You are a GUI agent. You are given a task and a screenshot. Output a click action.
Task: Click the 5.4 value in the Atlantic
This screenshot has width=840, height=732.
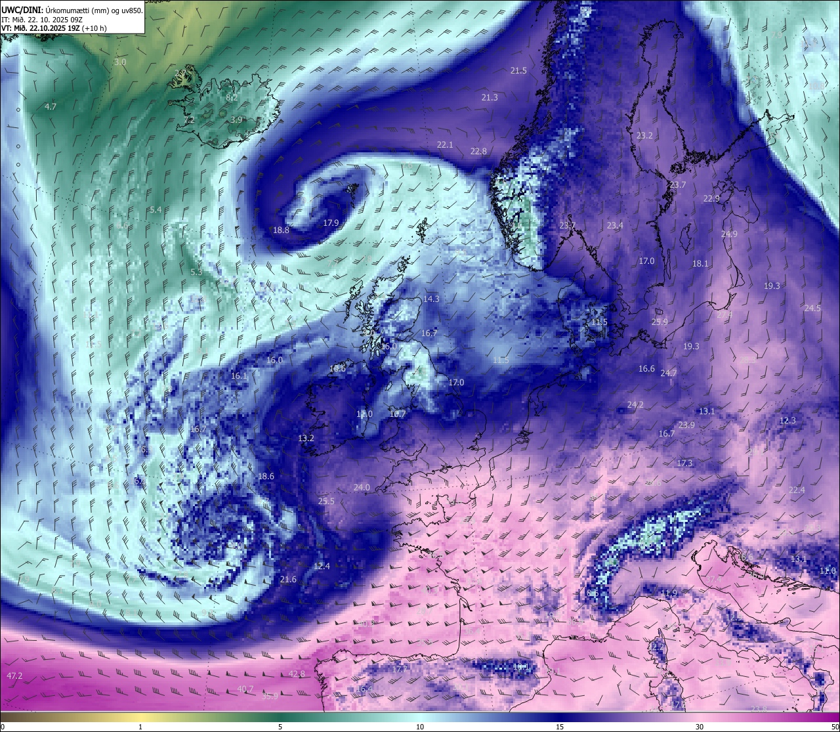(156, 209)
